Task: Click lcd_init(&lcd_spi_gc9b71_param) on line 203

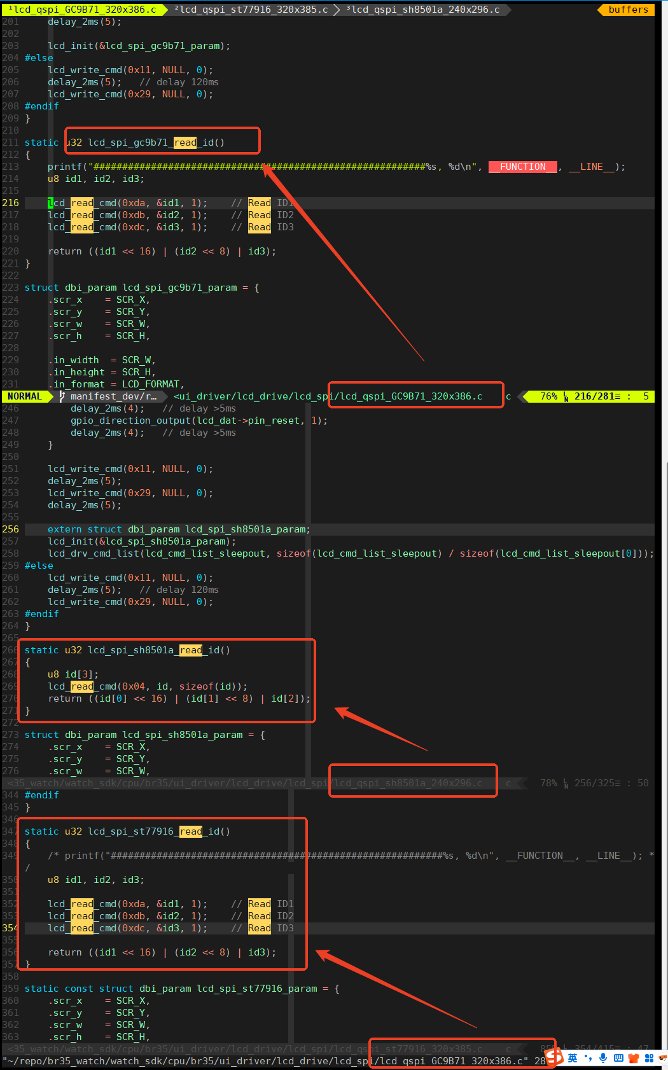Action: click(139, 46)
